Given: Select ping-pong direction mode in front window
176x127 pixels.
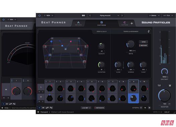Looking at the screenshot, I should coord(47,108).
